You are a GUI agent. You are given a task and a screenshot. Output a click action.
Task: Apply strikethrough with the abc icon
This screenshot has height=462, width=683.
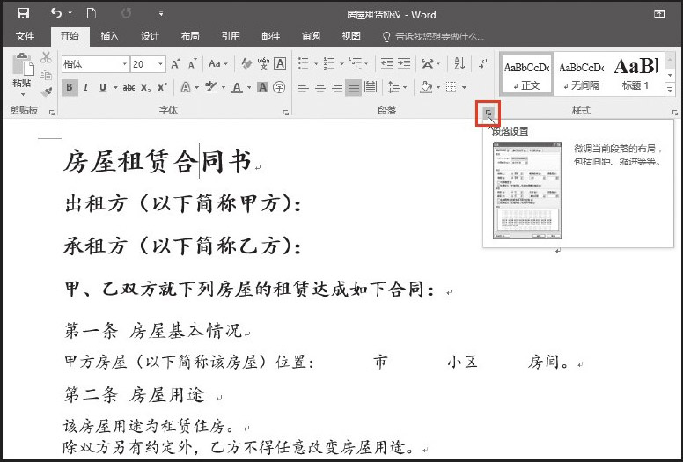pyautogui.click(x=130, y=87)
